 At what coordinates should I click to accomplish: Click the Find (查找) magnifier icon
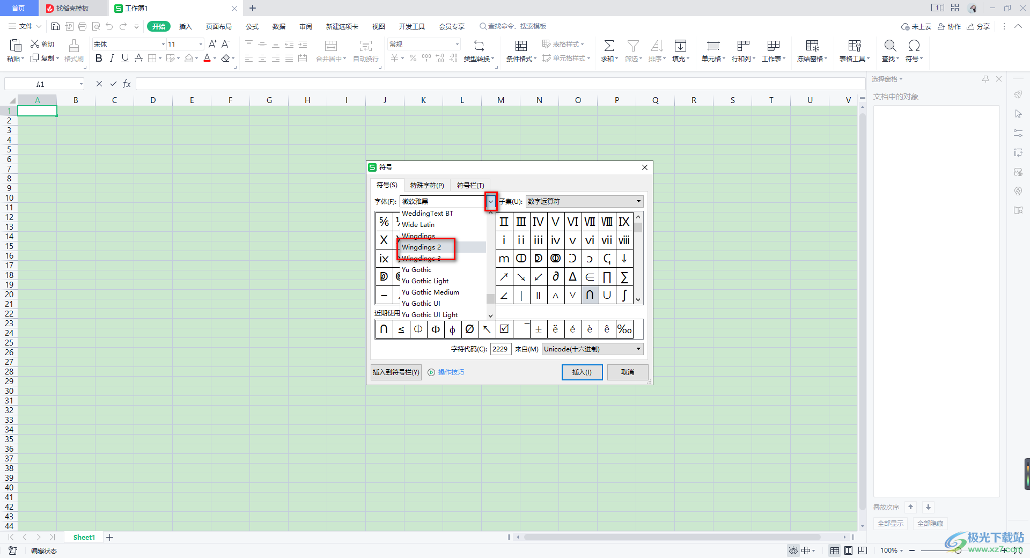pos(890,46)
